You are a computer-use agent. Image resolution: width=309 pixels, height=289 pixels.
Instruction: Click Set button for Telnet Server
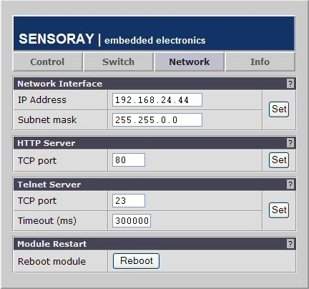click(279, 210)
